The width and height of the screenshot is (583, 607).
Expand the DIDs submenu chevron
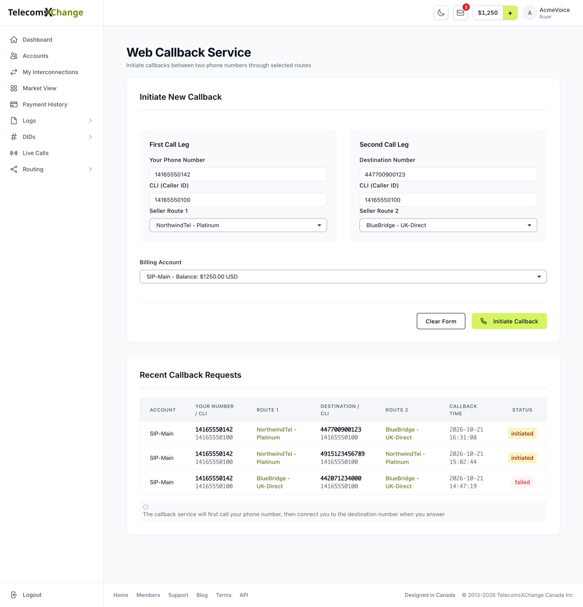pos(90,137)
